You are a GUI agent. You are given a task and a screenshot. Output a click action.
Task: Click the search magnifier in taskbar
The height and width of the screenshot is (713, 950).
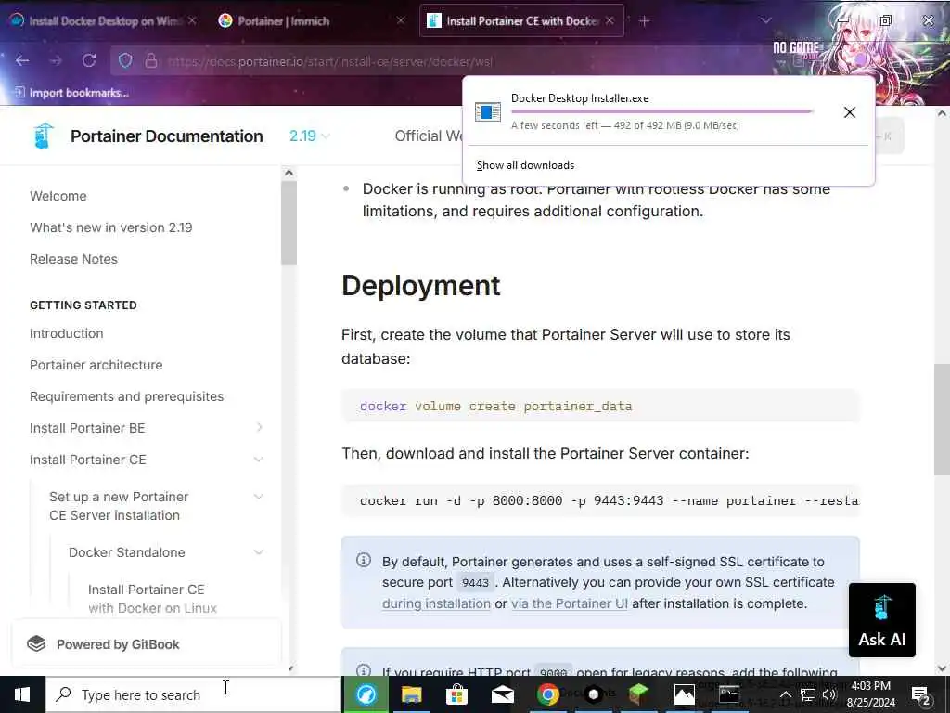(x=63, y=694)
